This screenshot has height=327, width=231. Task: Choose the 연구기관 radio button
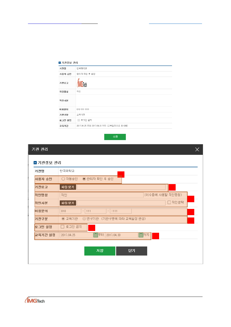coord(84,219)
